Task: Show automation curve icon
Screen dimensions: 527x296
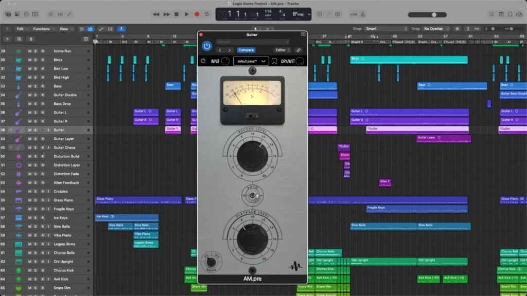Action: point(101,29)
